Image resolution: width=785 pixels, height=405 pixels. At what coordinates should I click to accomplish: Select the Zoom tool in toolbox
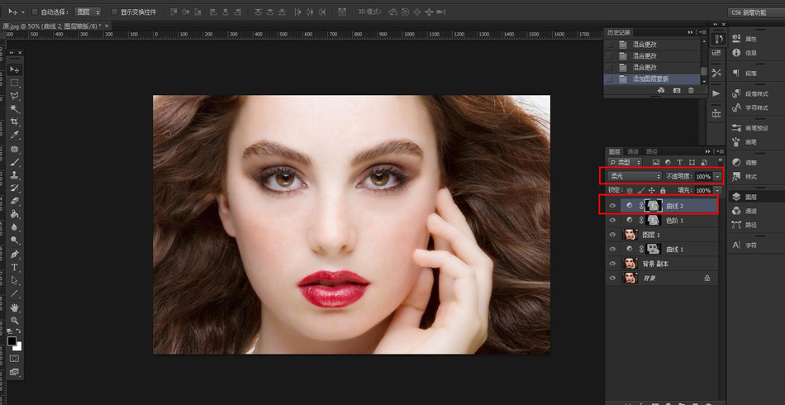coord(15,321)
